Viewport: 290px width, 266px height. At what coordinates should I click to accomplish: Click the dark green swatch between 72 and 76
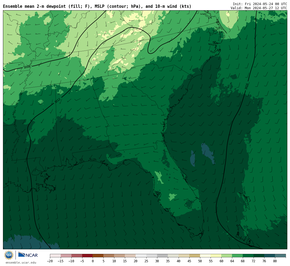pos(259,256)
